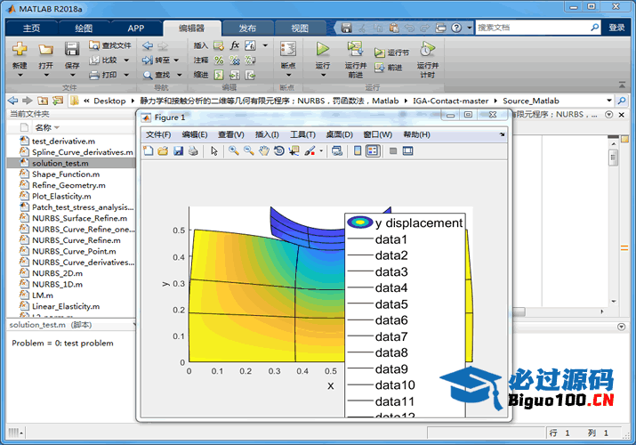Click the uncomment icon beside percent

235,60
